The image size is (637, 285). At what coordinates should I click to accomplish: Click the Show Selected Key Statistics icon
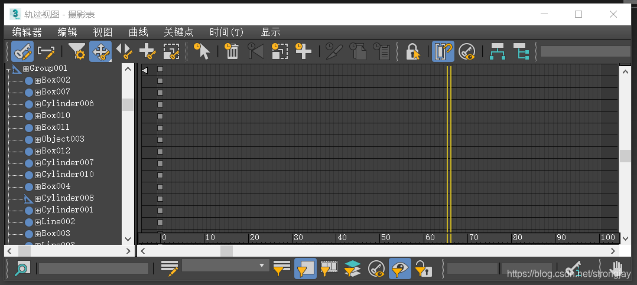click(573, 268)
